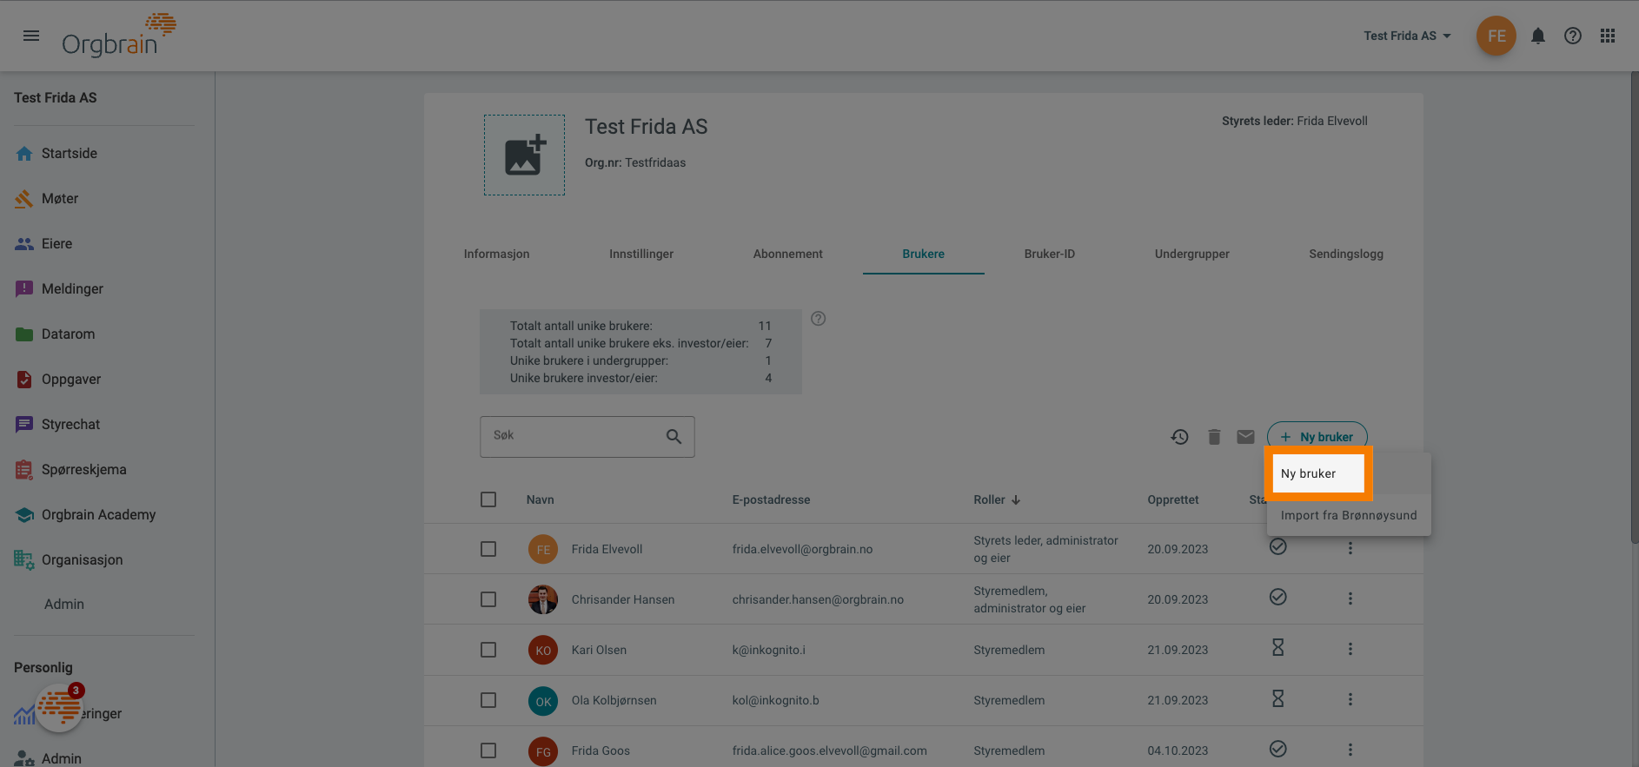The height and width of the screenshot is (767, 1639).
Task: Open more options for Ola Kolbjørnsen
Action: tap(1350, 699)
